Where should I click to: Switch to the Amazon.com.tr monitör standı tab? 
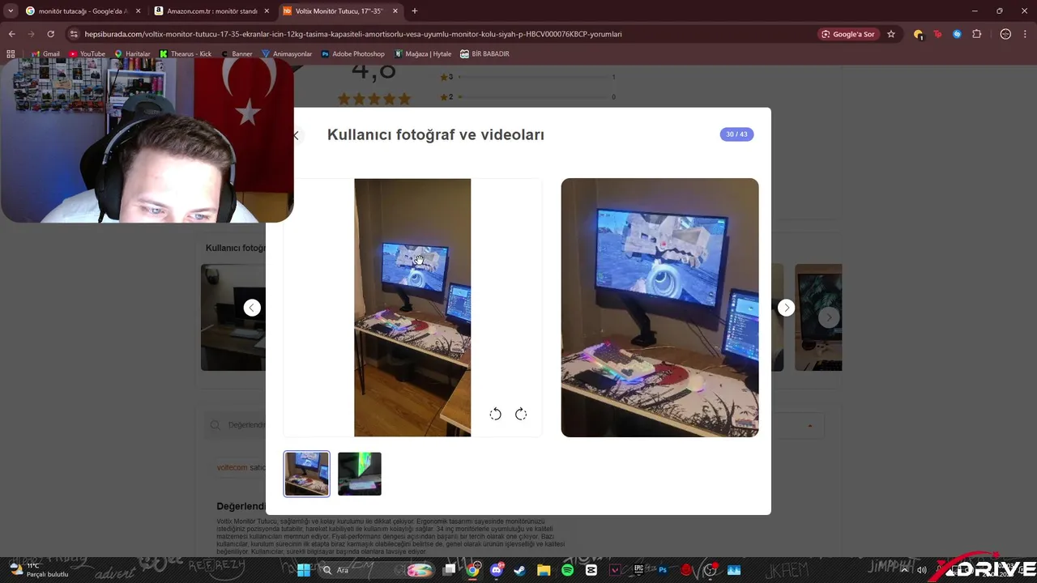[211, 11]
